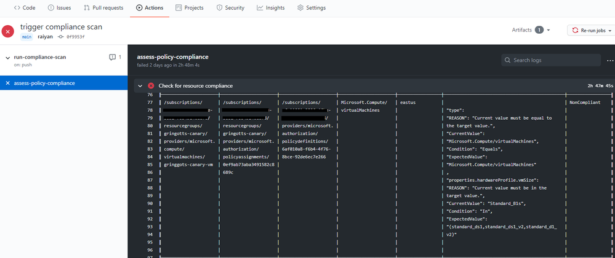
Task: Open the log options ellipsis menu
Action: point(610,61)
